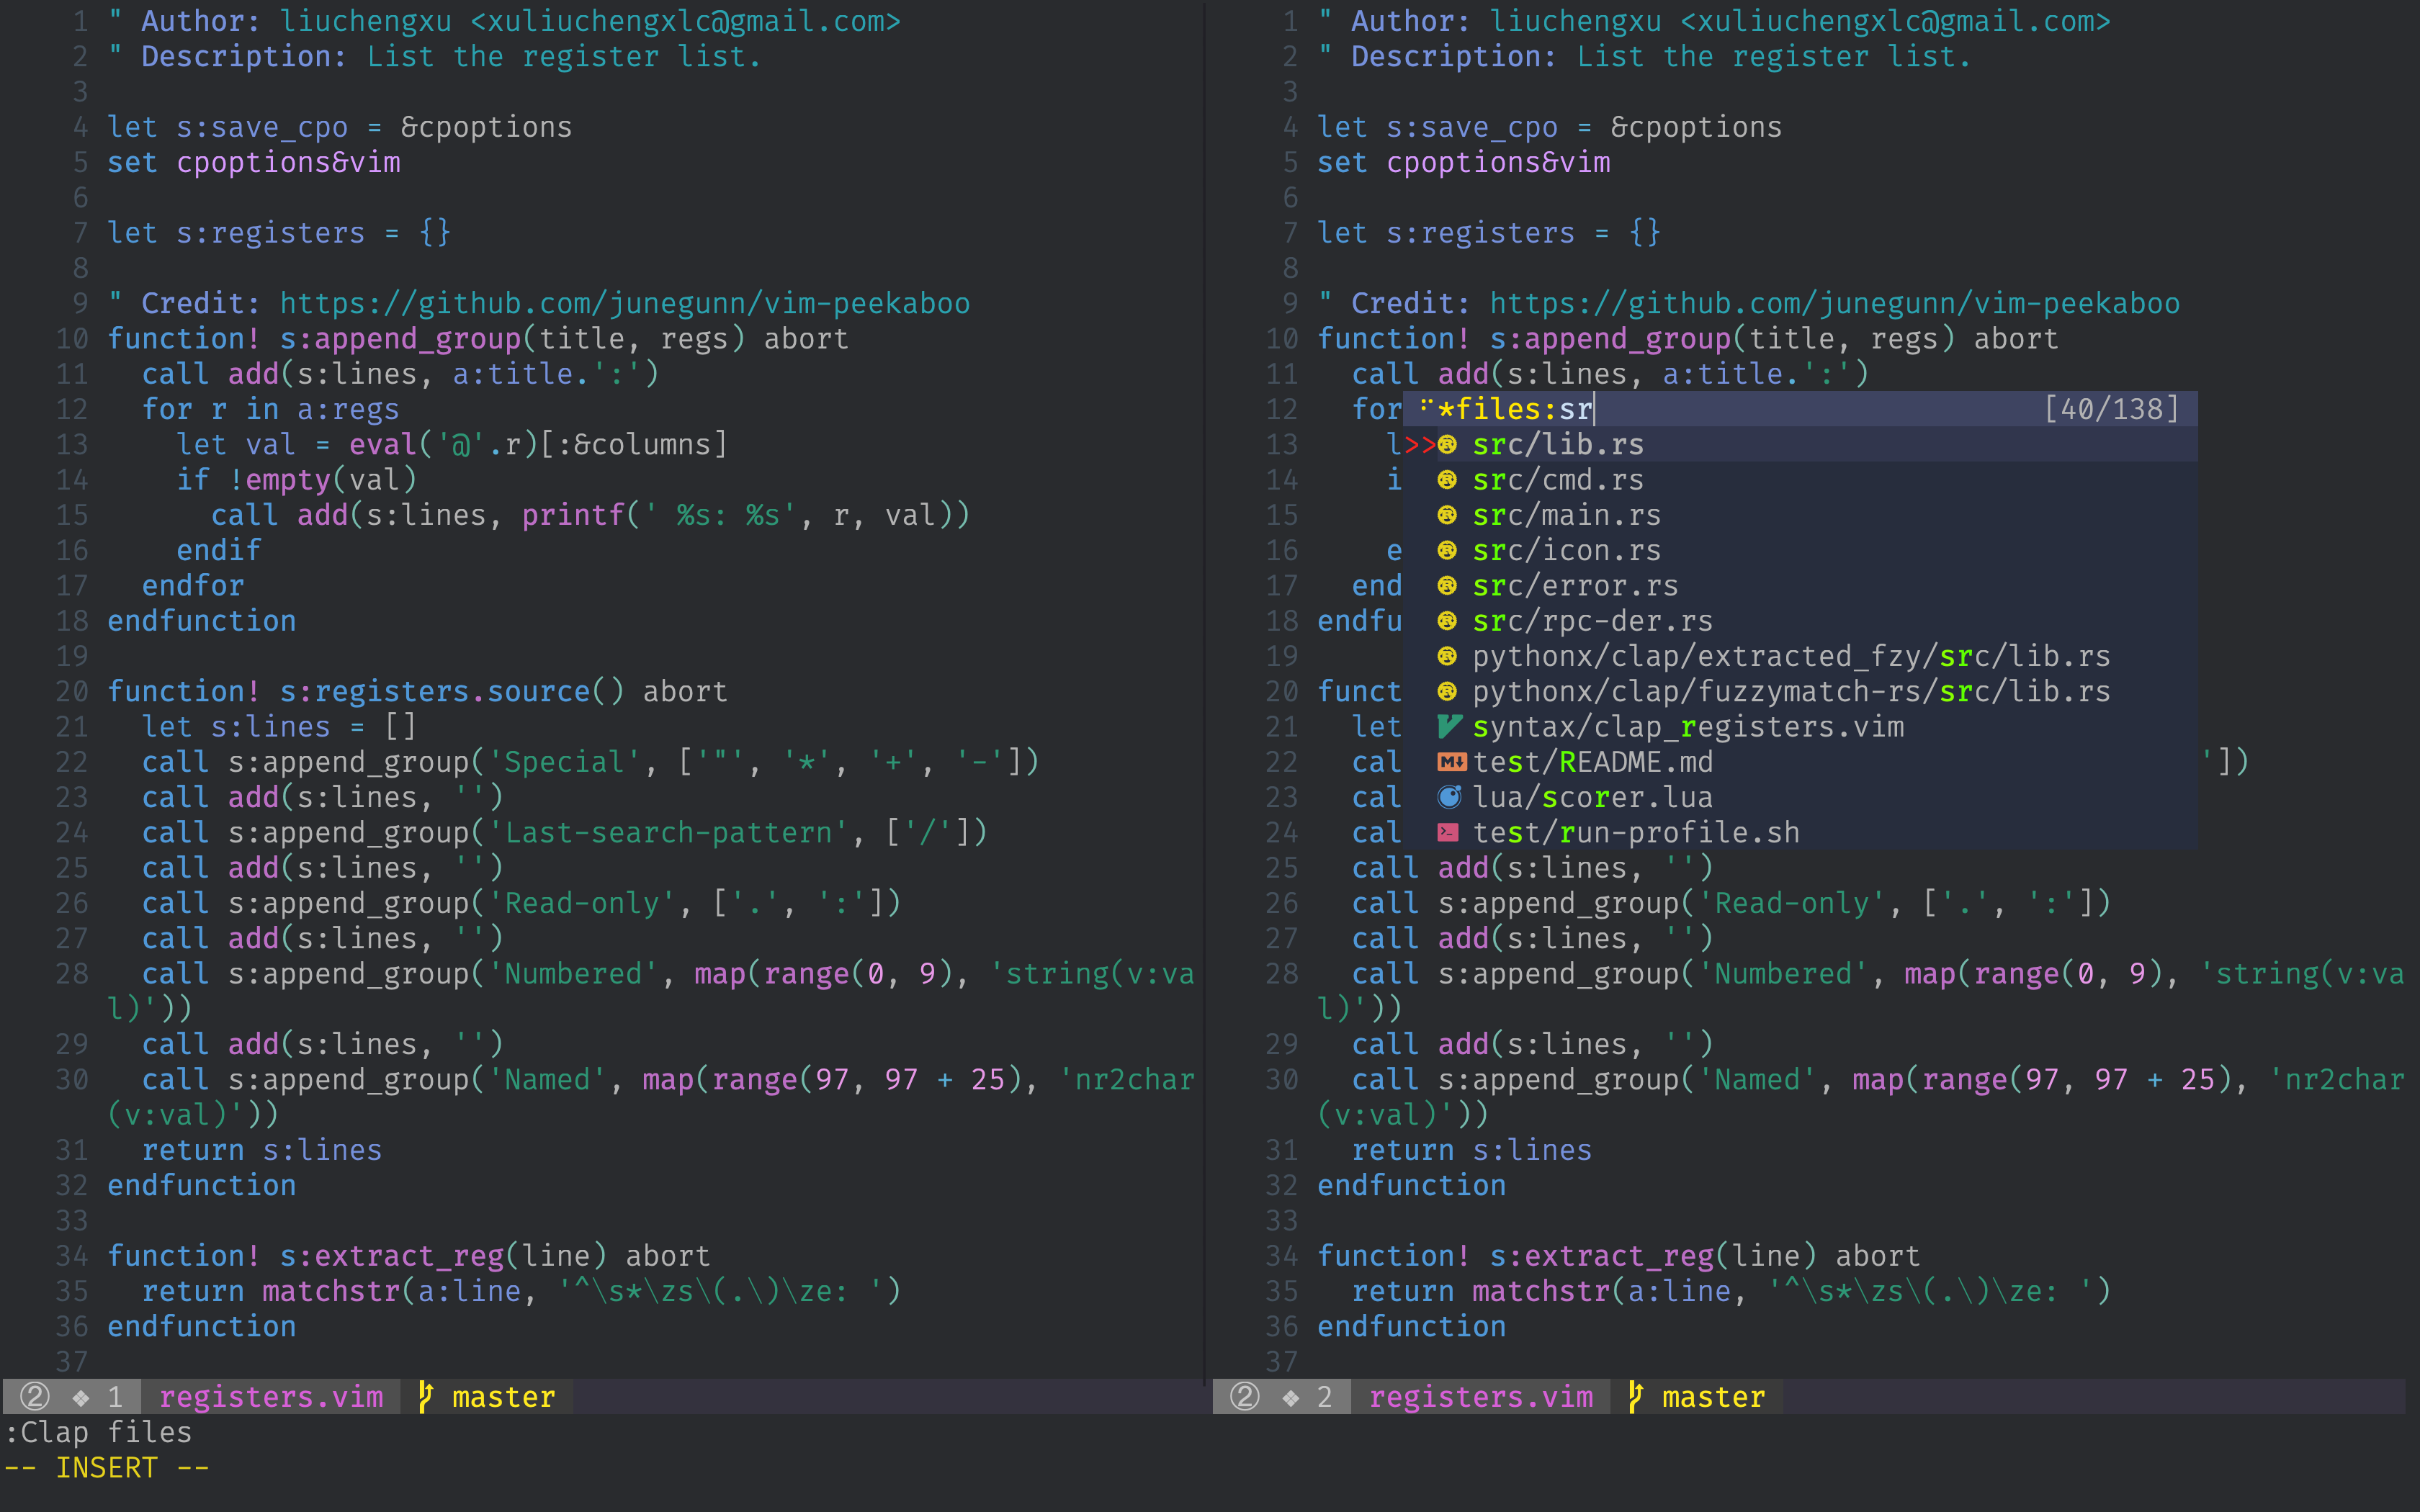Click the Rust icon beside src/lib.rs
The height and width of the screenshot is (1512, 2420).
(1447, 445)
